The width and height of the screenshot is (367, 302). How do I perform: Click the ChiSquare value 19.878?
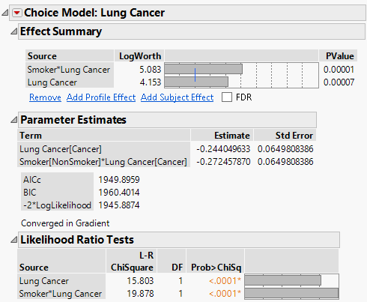click(x=140, y=294)
